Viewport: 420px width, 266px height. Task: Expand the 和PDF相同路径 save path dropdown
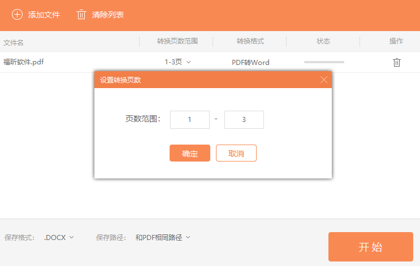163,237
